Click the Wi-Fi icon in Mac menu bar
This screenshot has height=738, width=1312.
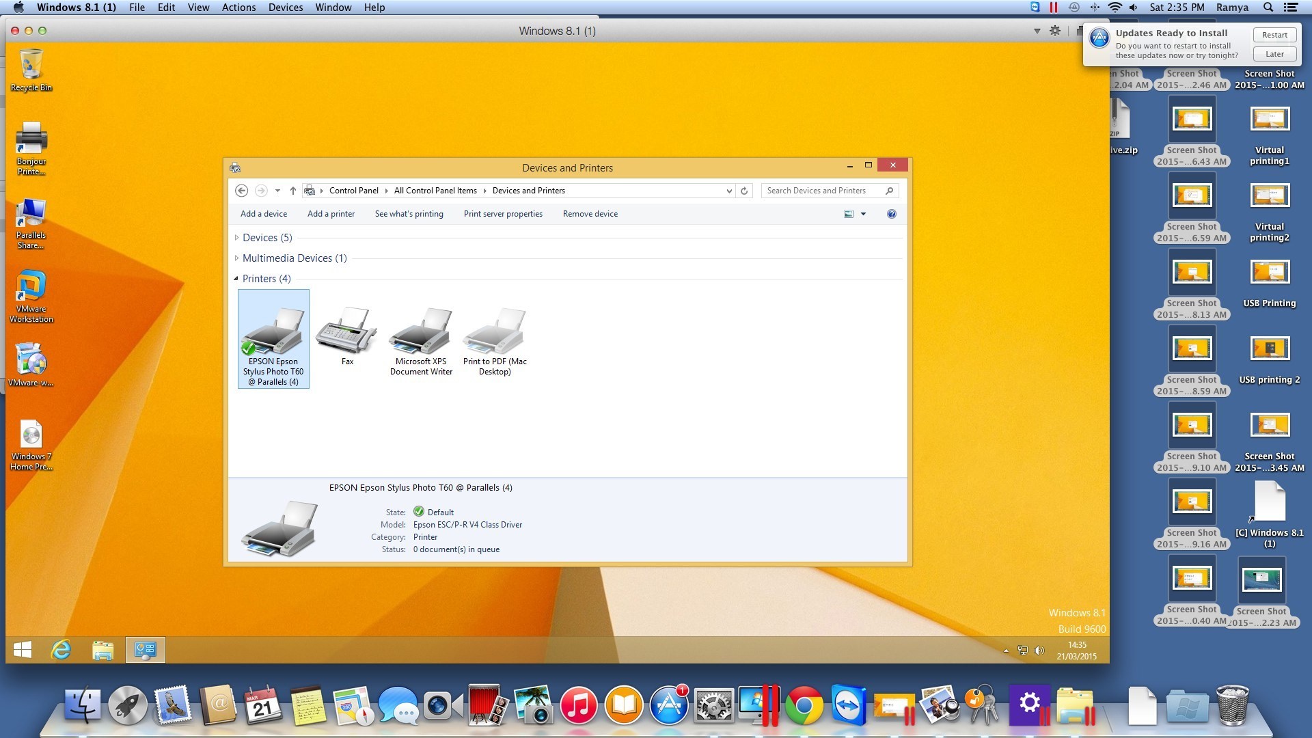pyautogui.click(x=1115, y=8)
